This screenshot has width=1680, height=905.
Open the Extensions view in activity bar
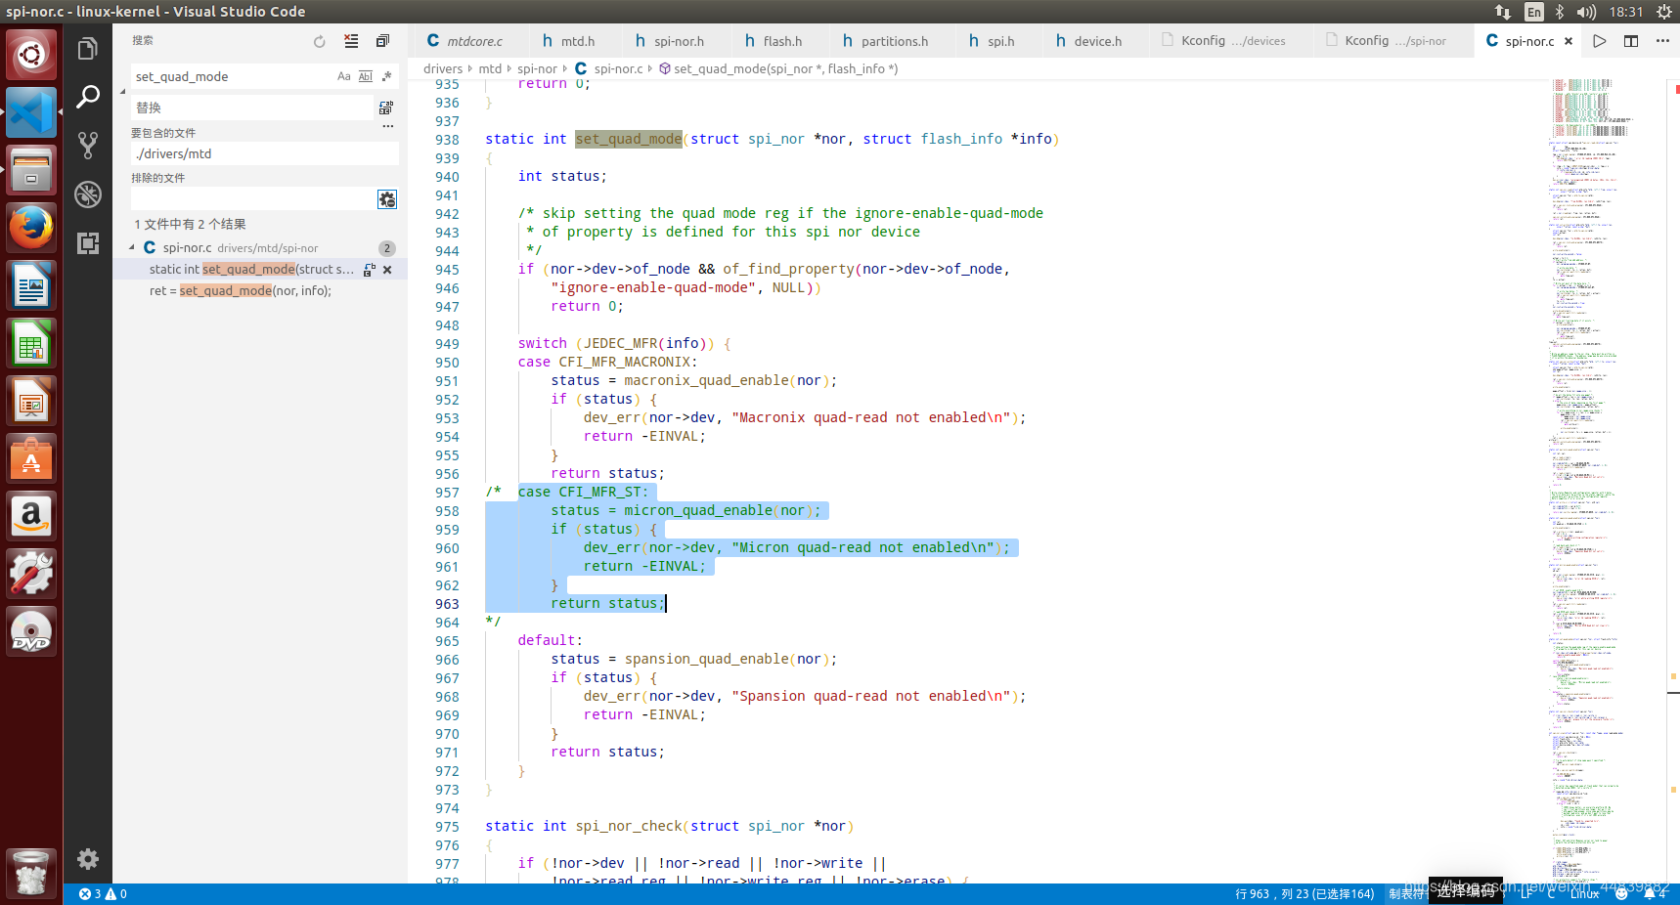tap(88, 243)
